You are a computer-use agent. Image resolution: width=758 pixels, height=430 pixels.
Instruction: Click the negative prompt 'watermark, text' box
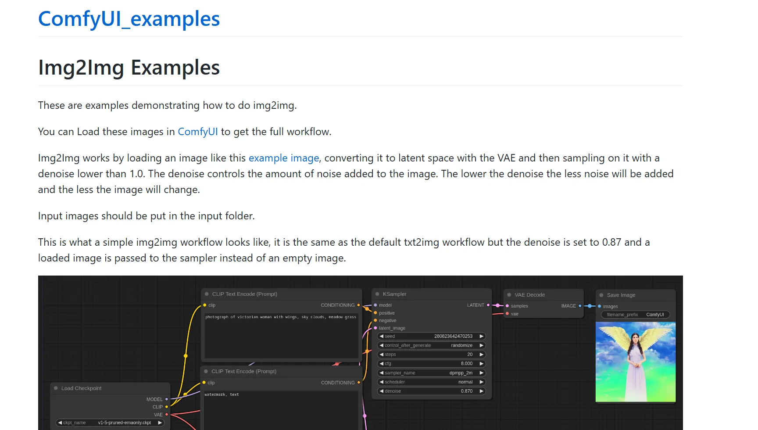pos(281,410)
